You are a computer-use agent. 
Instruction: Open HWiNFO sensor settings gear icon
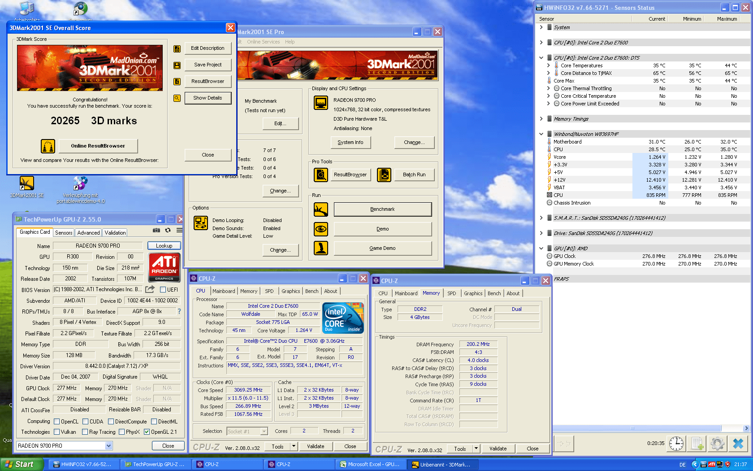[x=718, y=444]
